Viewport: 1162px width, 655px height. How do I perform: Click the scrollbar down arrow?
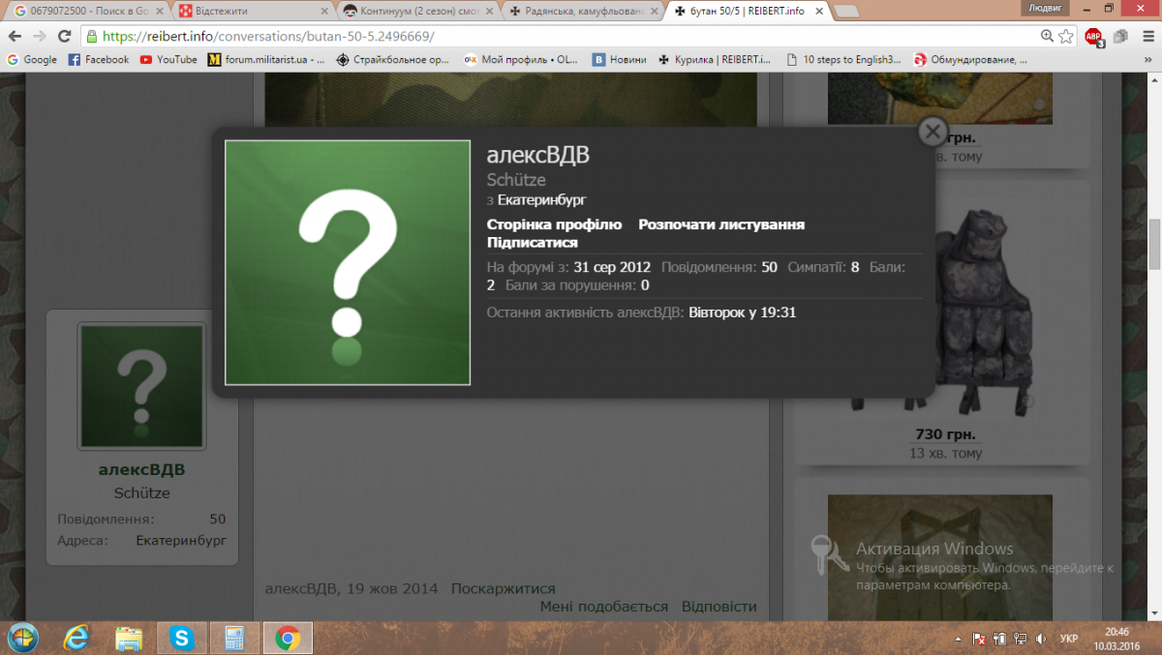click(1154, 613)
